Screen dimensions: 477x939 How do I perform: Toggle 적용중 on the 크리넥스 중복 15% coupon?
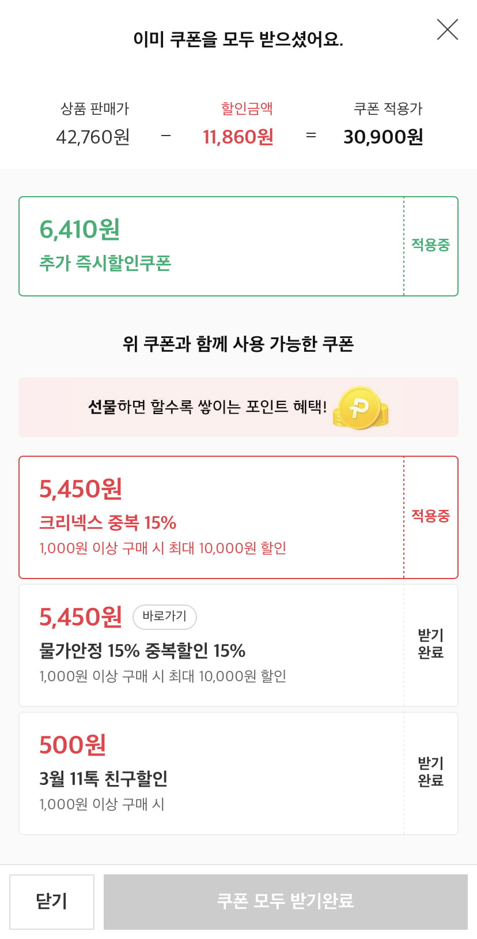[x=431, y=516]
